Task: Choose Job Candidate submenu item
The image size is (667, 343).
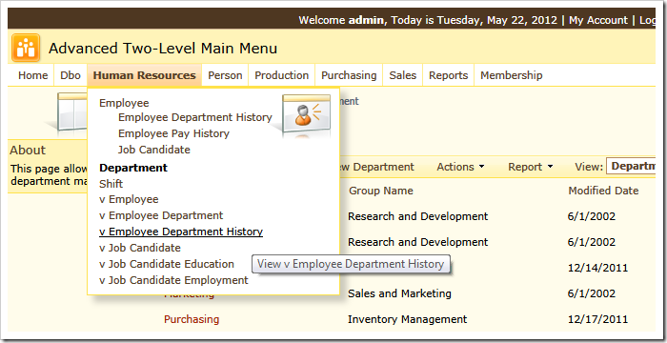Action: click(154, 150)
